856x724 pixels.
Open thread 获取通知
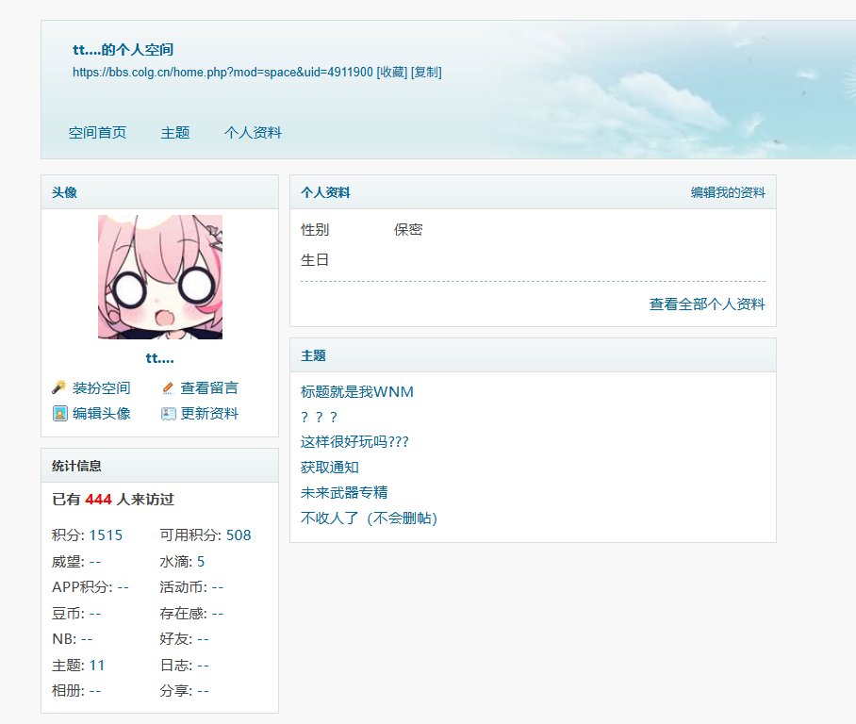330,468
